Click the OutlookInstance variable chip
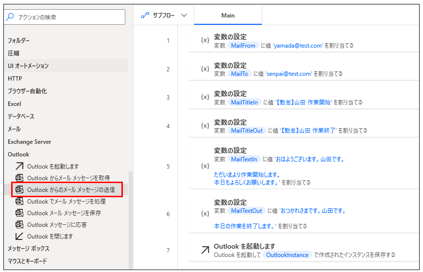 288,255
